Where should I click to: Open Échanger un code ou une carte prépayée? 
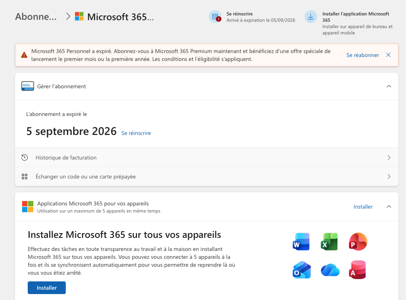pyautogui.click(x=207, y=177)
